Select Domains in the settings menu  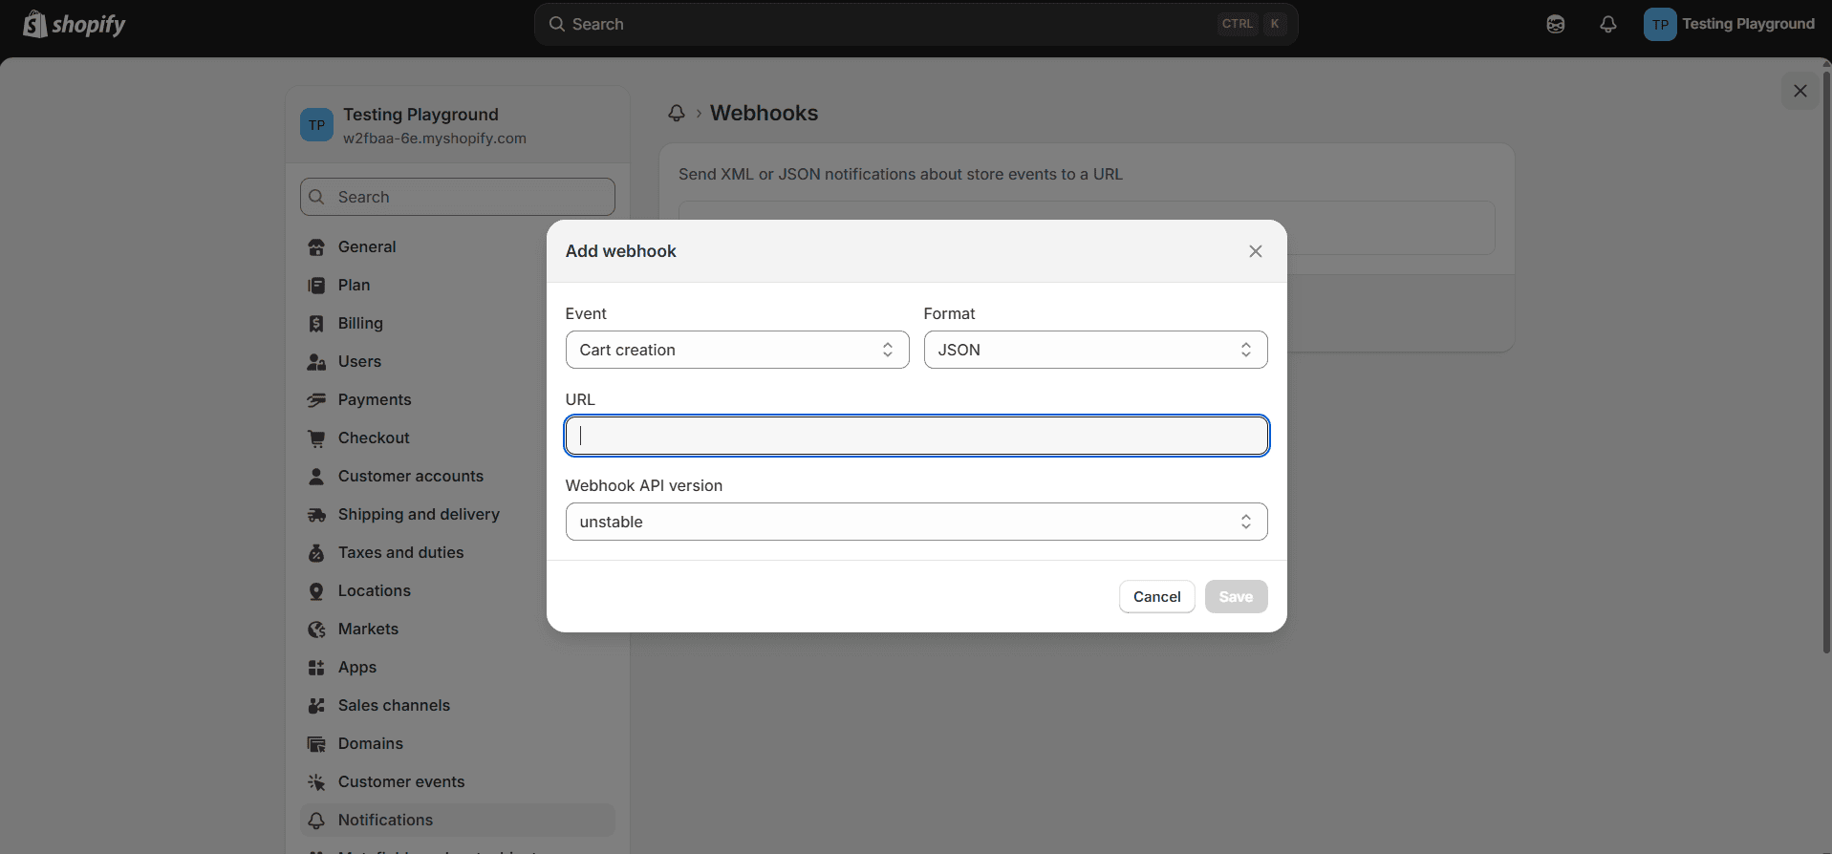click(370, 743)
